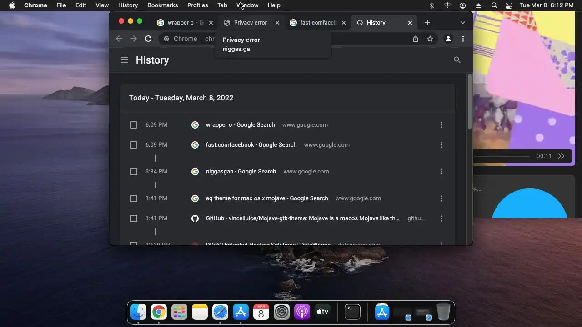
Task: Open more actions for 'fast.comfacebook' entry
Action: point(441,145)
